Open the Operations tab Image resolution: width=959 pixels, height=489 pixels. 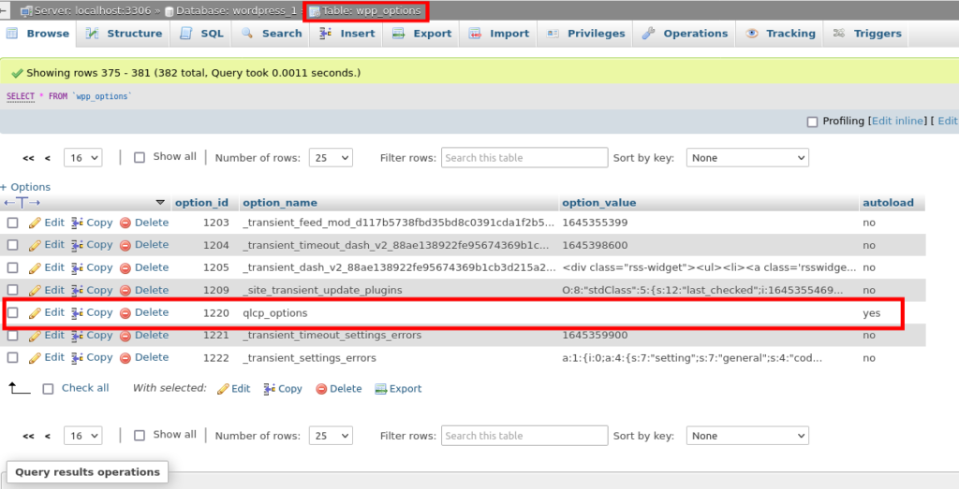(x=685, y=34)
